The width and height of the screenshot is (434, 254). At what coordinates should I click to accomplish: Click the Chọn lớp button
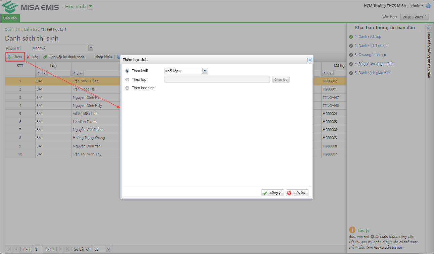coord(281,80)
